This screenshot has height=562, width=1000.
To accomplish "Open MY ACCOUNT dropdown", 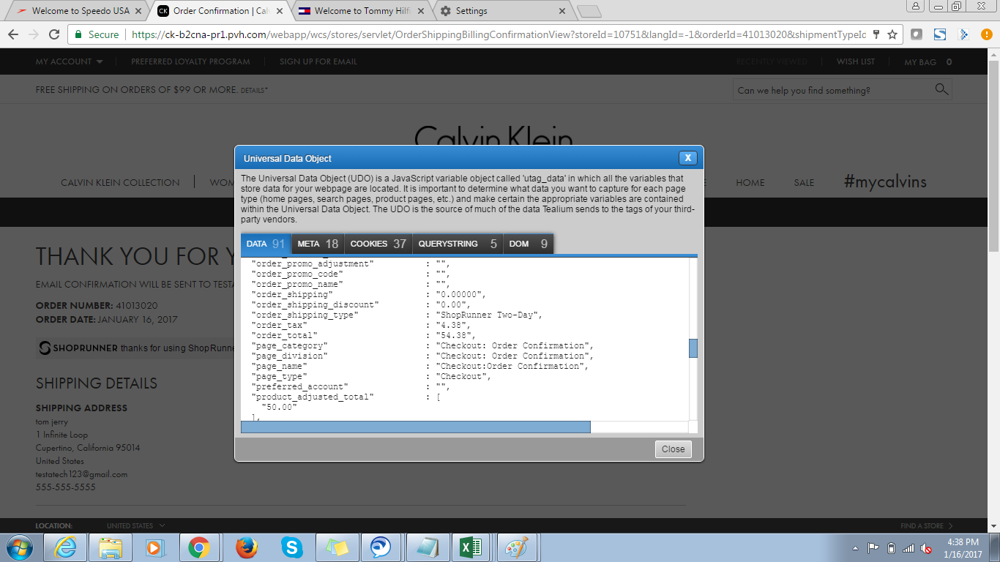I will click(x=70, y=61).
